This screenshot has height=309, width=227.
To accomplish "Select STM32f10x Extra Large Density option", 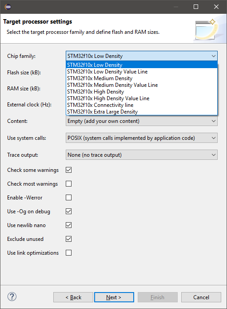I will pyautogui.click(x=142, y=112).
